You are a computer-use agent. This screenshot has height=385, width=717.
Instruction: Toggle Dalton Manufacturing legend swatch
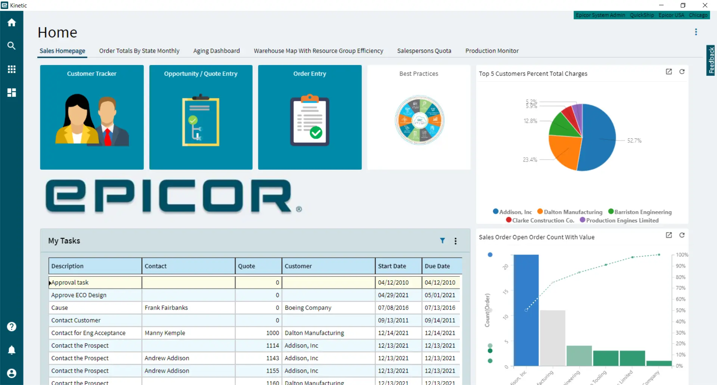pos(540,212)
